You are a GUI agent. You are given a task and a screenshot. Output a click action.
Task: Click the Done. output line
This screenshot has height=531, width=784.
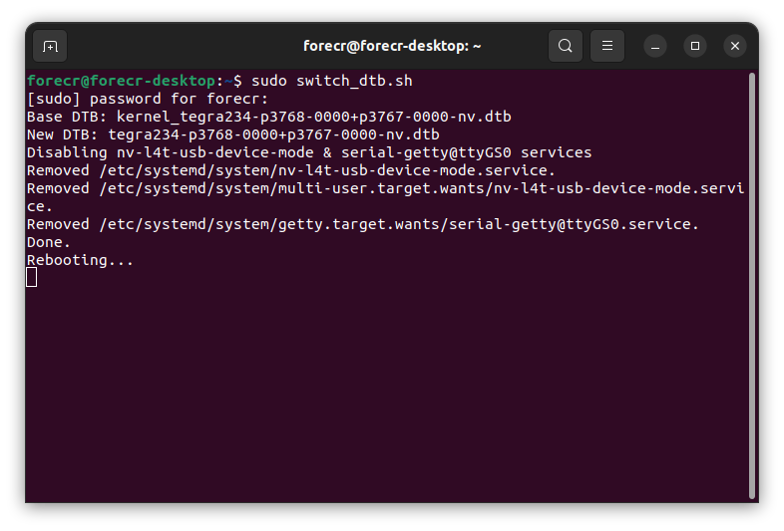tap(49, 242)
